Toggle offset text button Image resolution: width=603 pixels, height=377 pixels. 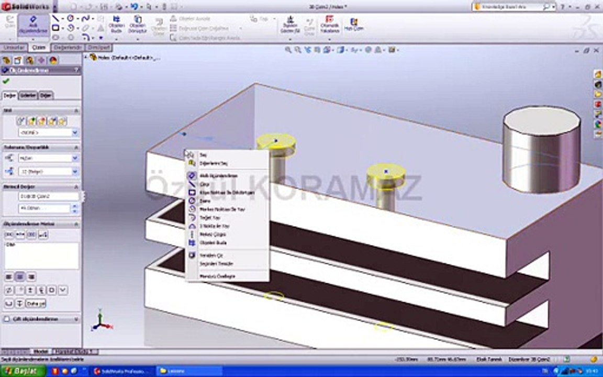click(x=43, y=235)
